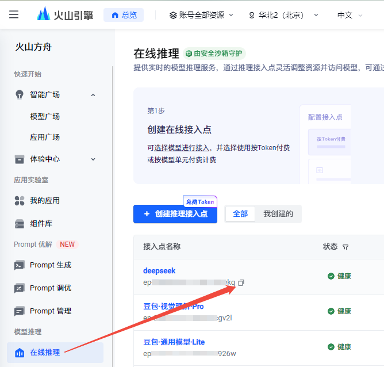
Task: Open the 状态 column filter icon
Action: 345,247
